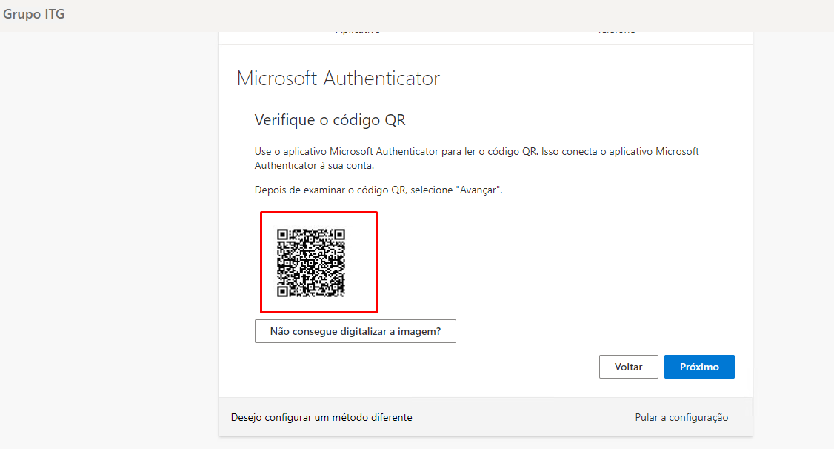Select the 'Microsoft Authenticator' heading

[338, 79]
